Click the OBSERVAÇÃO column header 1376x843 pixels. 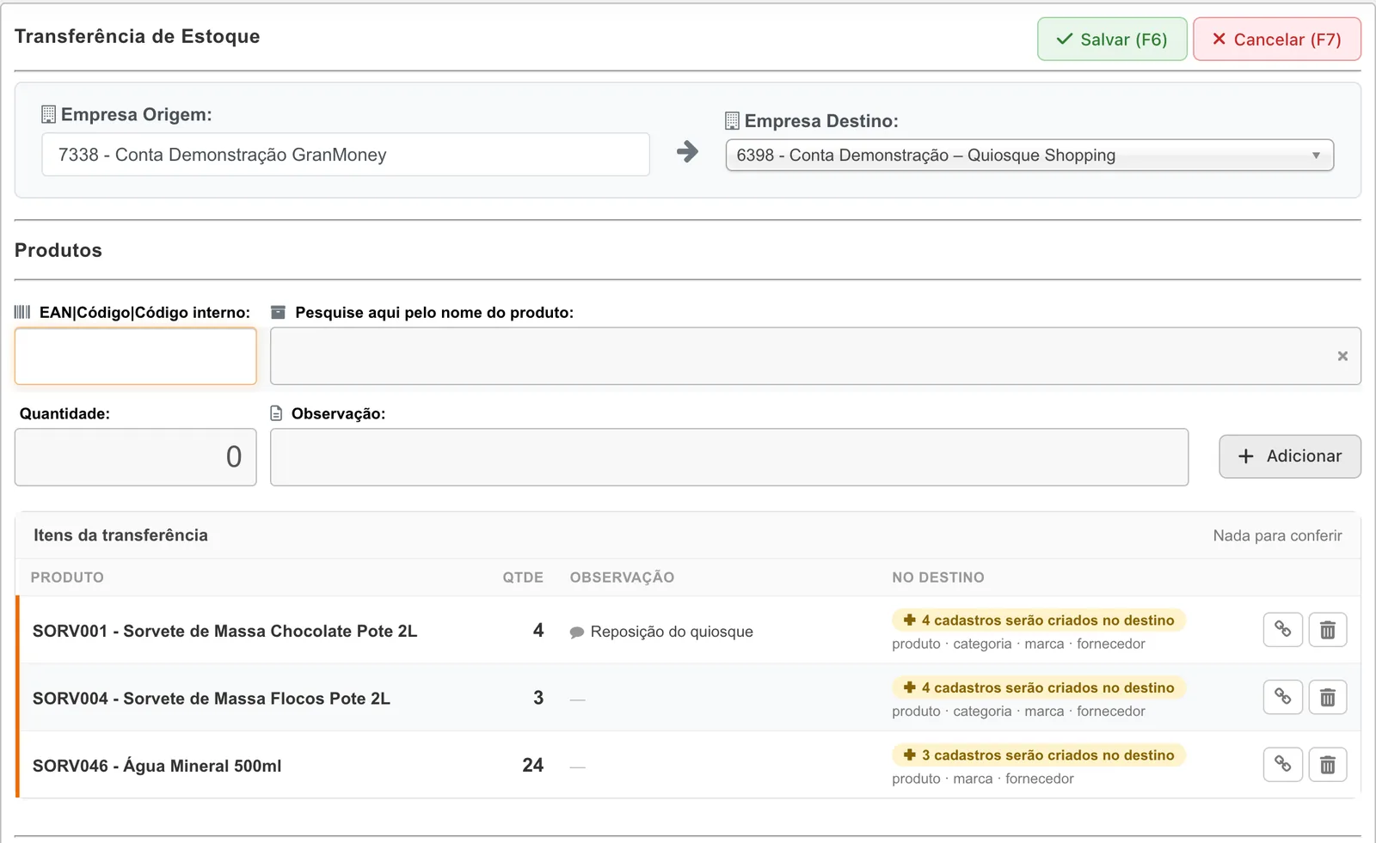point(622,577)
